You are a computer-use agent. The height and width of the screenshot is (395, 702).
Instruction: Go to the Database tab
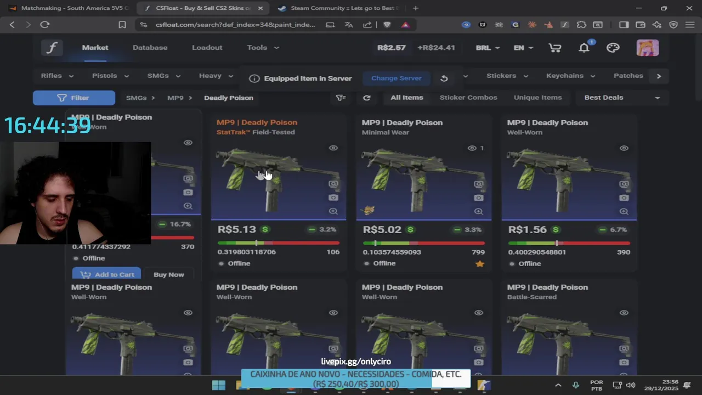[x=150, y=48]
